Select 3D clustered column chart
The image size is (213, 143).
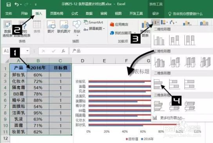tap(159, 62)
